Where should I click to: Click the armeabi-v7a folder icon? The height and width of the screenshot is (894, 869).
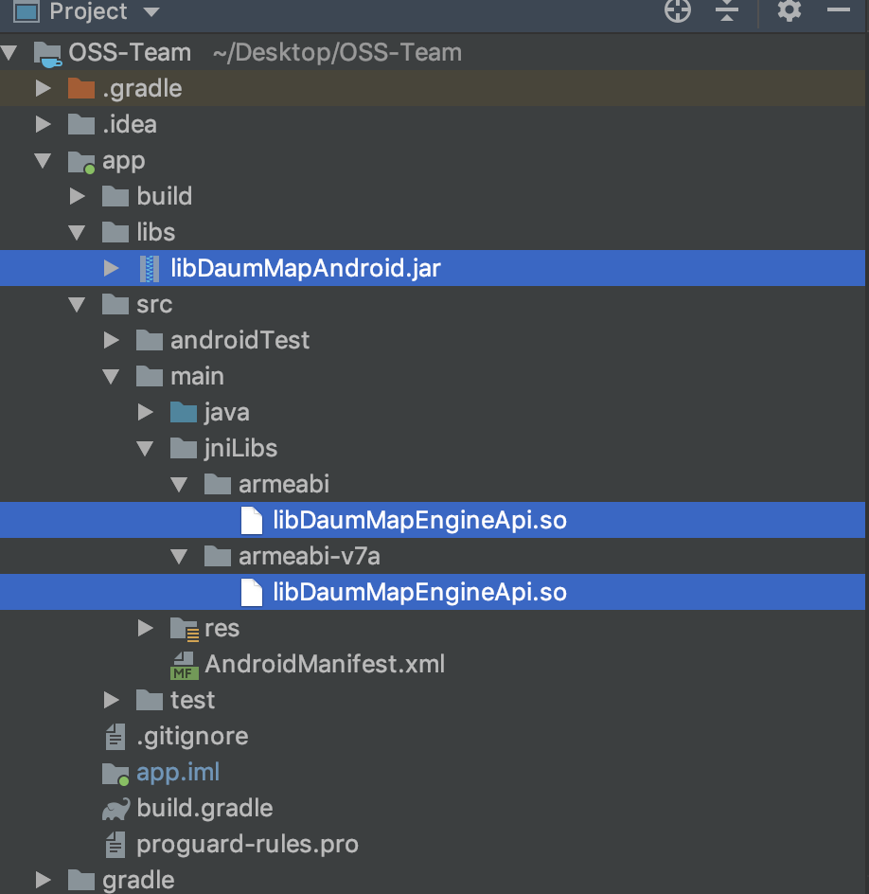pos(218,556)
